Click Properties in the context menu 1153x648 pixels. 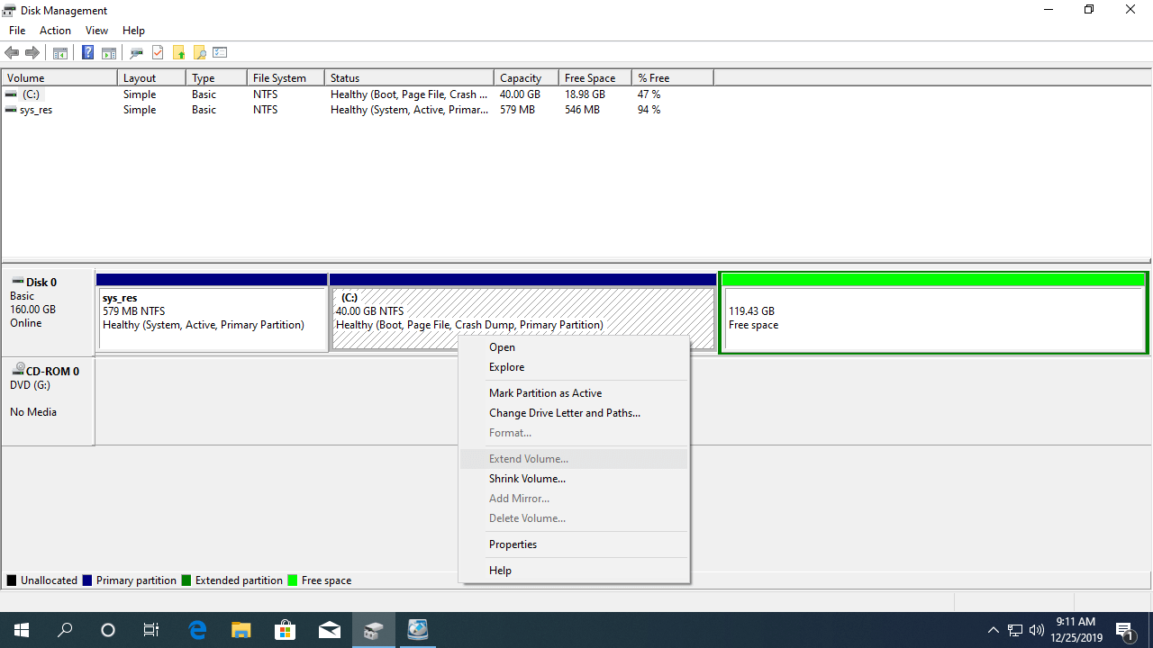(513, 544)
